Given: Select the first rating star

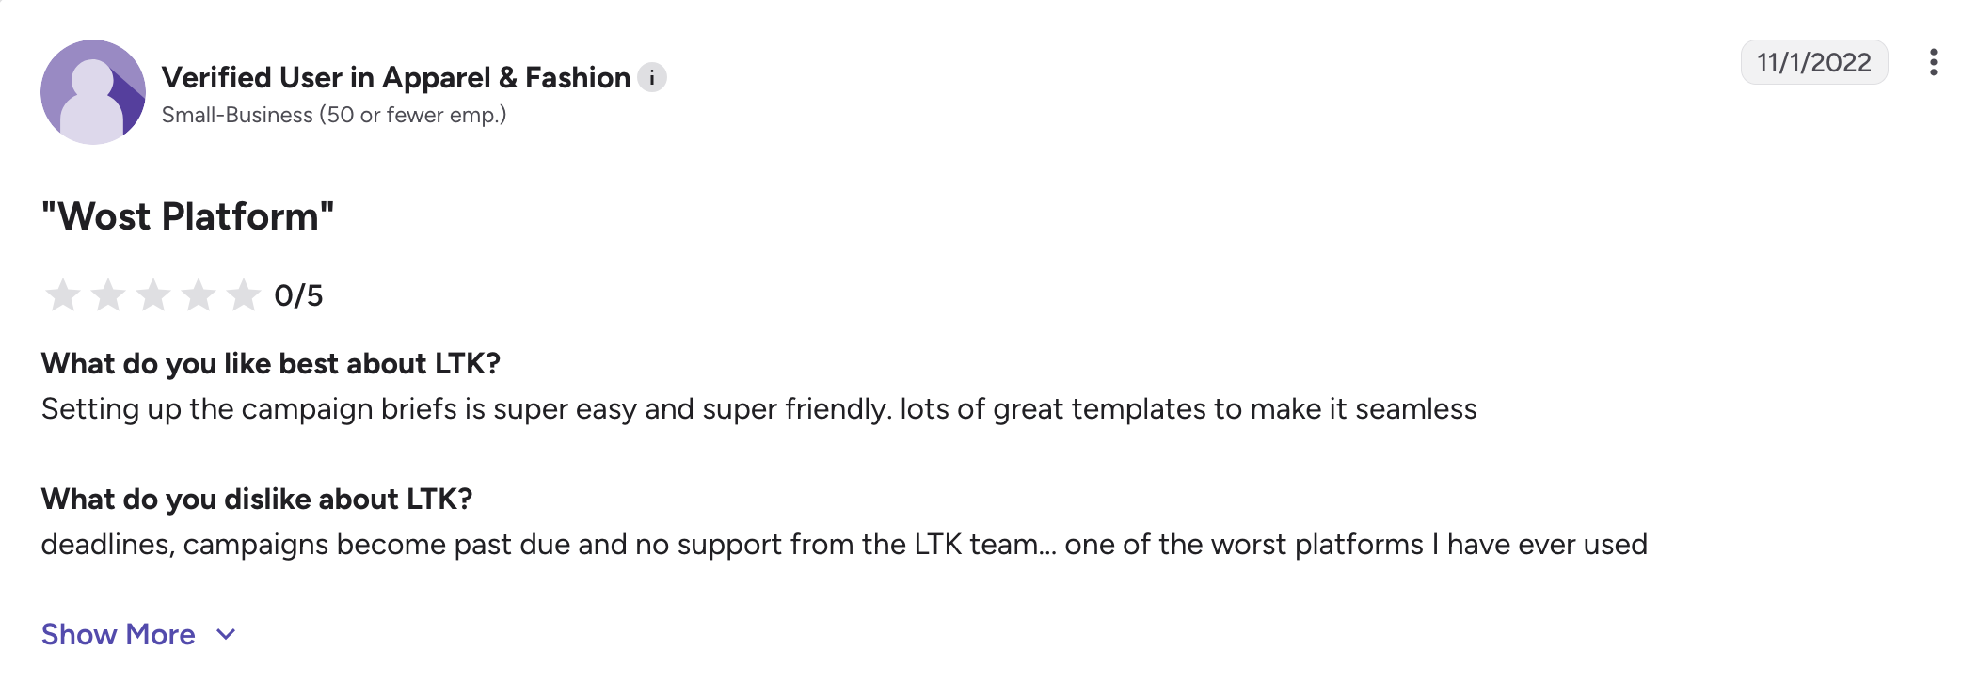Looking at the screenshot, I should [63, 295].
